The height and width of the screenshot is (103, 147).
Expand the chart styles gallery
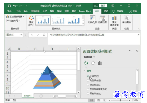click(x=83, y=24)
